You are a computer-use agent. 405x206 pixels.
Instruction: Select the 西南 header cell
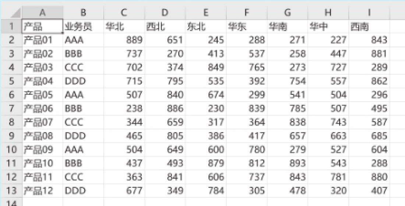click(369, 26)
